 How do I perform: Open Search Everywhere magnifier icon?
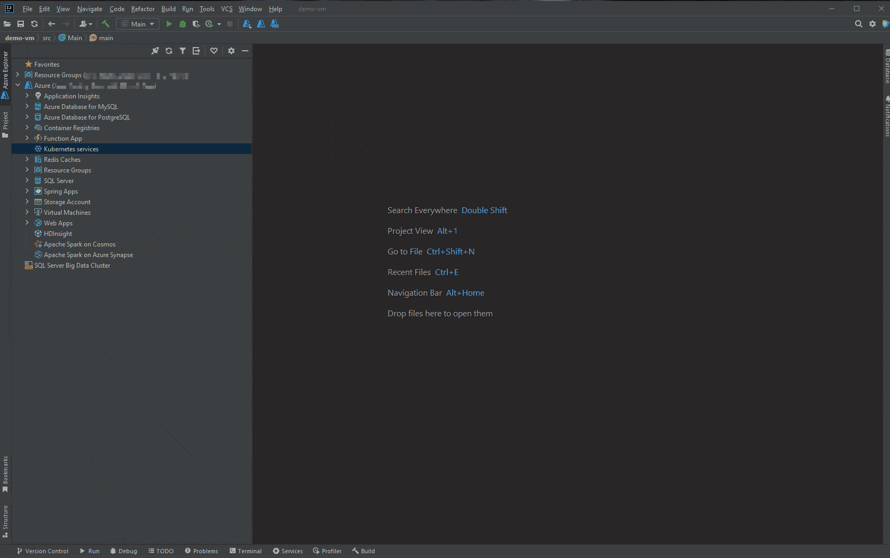pyautogui.click(x=859, y=24)
